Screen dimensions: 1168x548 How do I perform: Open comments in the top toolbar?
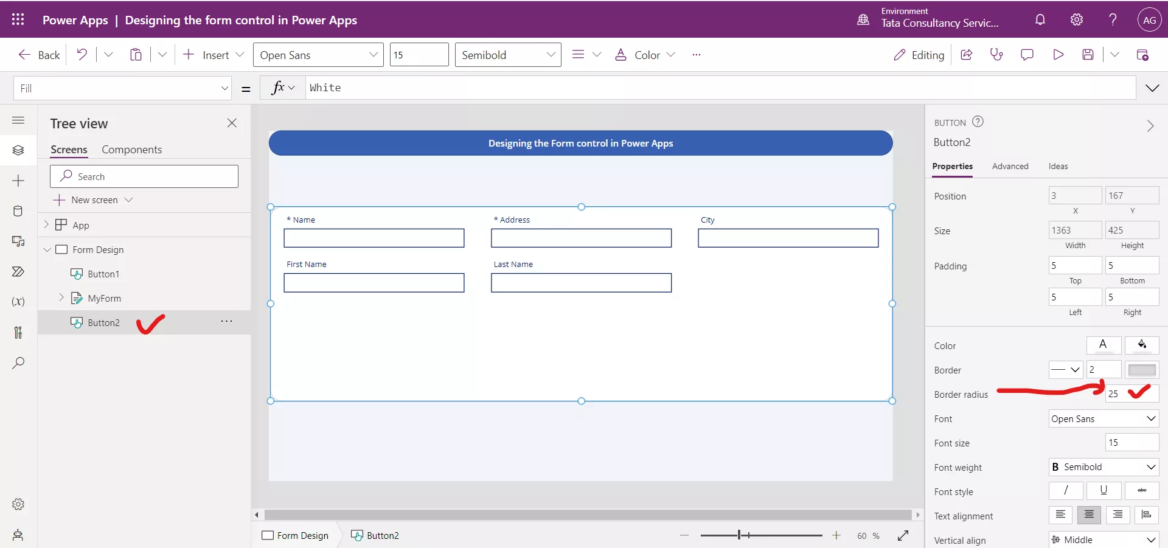click(1027, 55)
